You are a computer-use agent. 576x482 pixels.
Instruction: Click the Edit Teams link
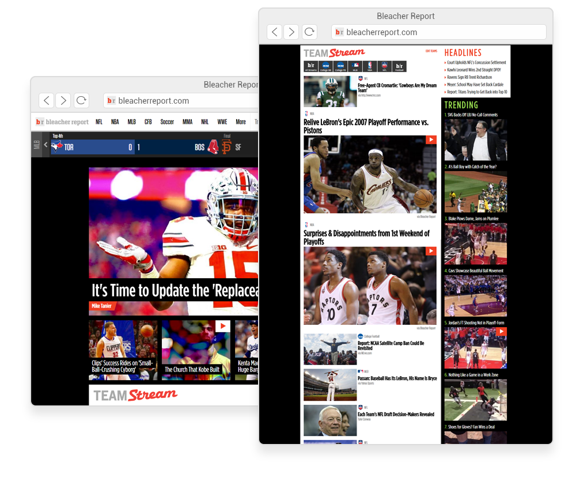pos(431,51)
